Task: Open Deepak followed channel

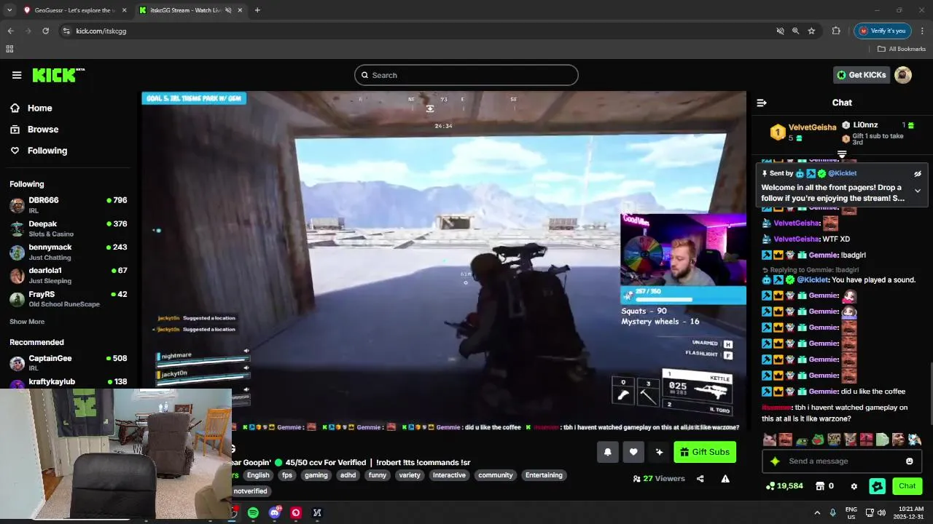Action: (x=68, y=229)
